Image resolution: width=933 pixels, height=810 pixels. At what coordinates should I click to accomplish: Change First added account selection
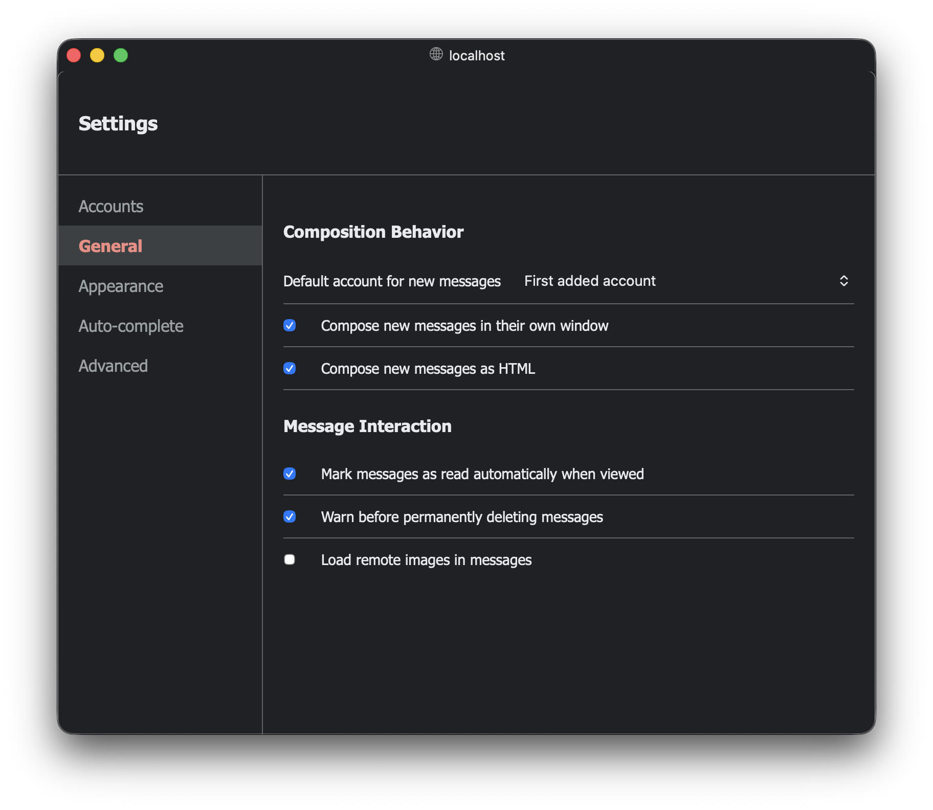pyautogui.click(x=589, y=281)
